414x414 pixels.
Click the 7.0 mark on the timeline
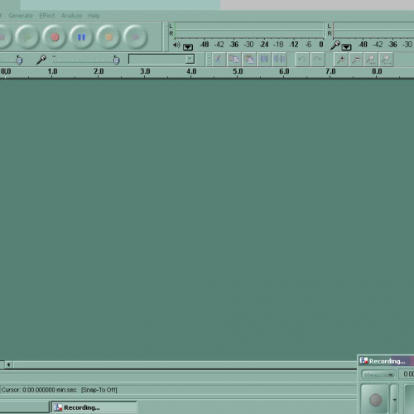click(330, 71)
